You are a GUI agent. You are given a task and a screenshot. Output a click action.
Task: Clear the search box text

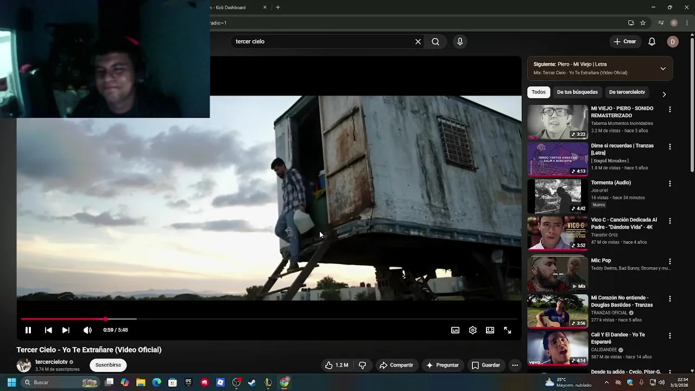[418, 41]
